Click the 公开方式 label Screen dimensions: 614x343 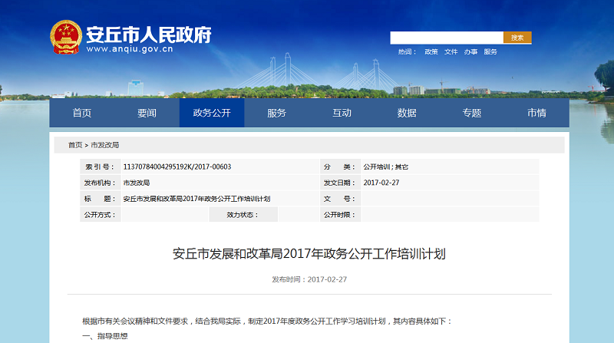(100, 215)
